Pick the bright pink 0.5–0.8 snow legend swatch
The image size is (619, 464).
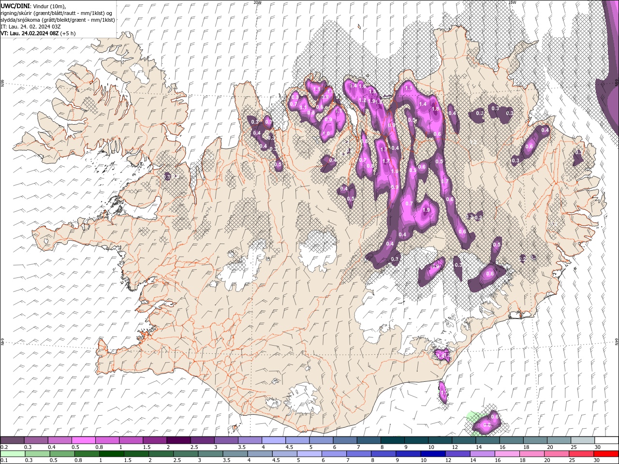tap(83, 440)
